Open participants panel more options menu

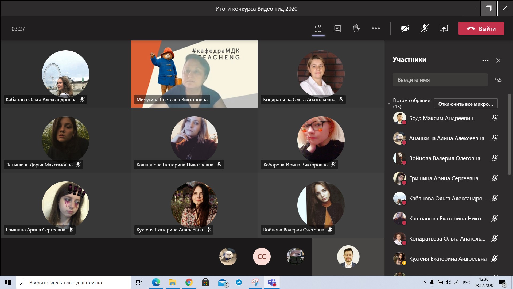(x=485, y=60)
